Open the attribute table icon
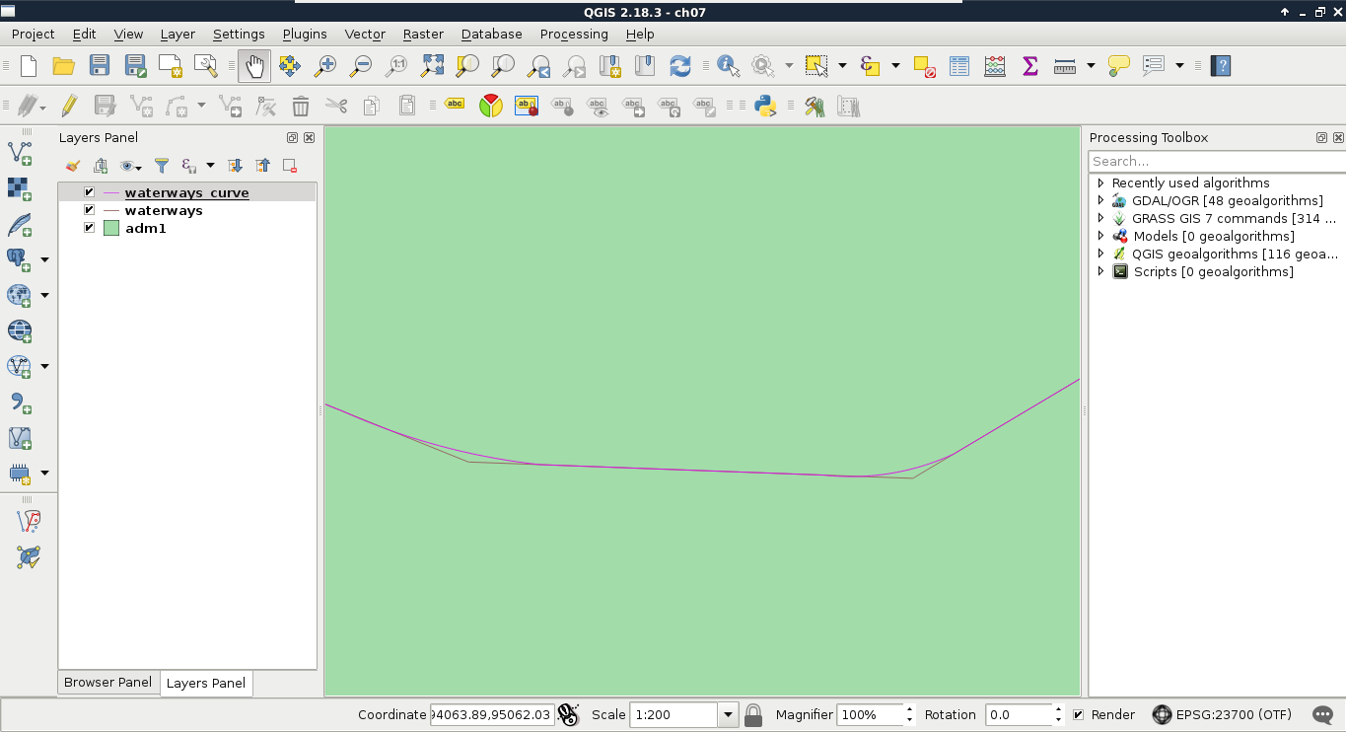 pos(959,66)
